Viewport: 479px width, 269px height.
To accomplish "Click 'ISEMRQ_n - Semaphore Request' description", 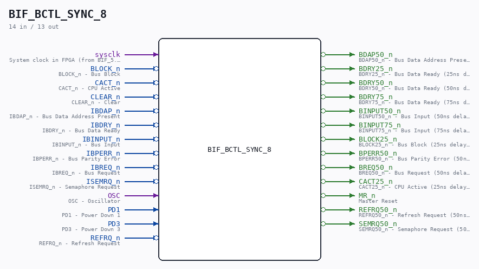I will [x=75, y=187].
